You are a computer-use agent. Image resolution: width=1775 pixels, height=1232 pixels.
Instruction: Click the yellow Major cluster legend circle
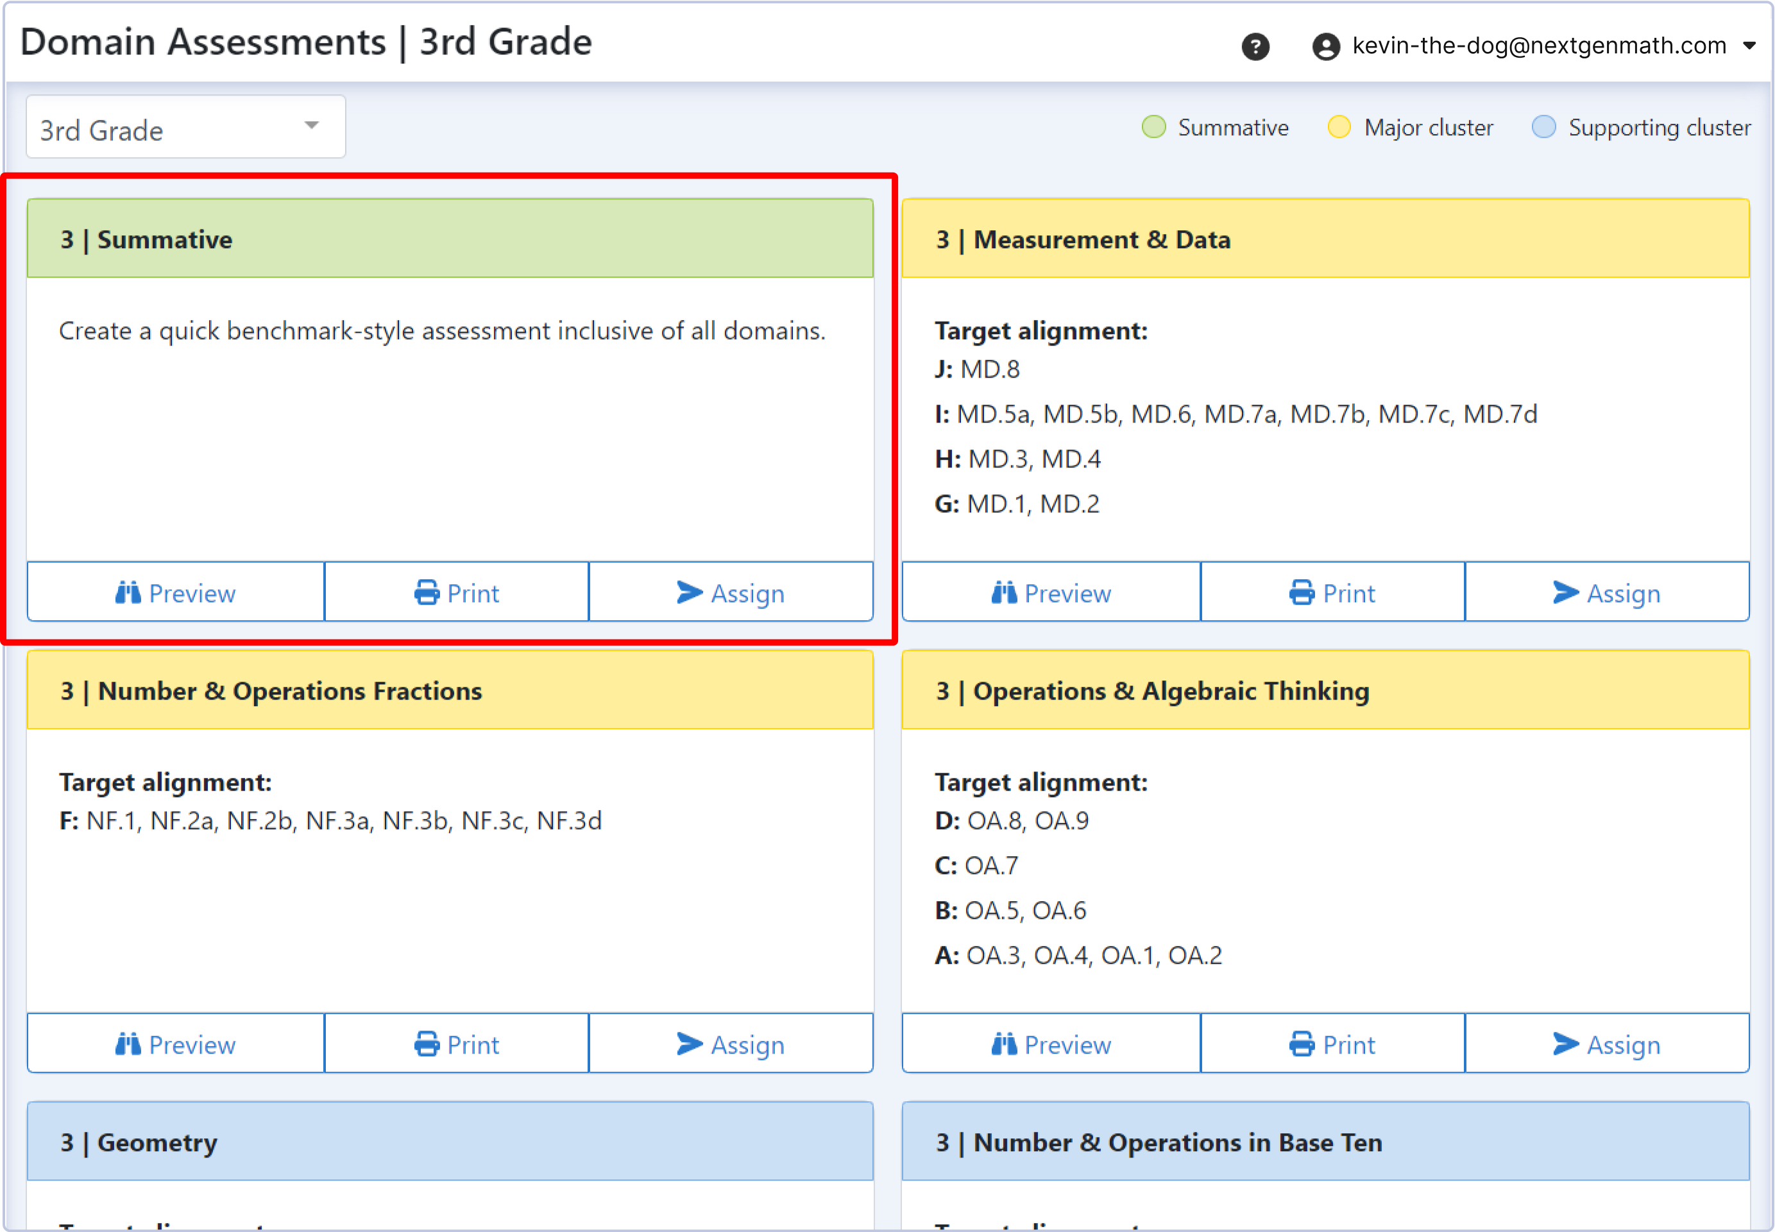1339,126
